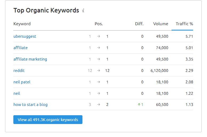Select the 6,120,000 volume value

(x=159, y=71)
